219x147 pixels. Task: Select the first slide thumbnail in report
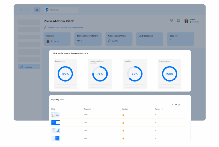pos(55,115)
